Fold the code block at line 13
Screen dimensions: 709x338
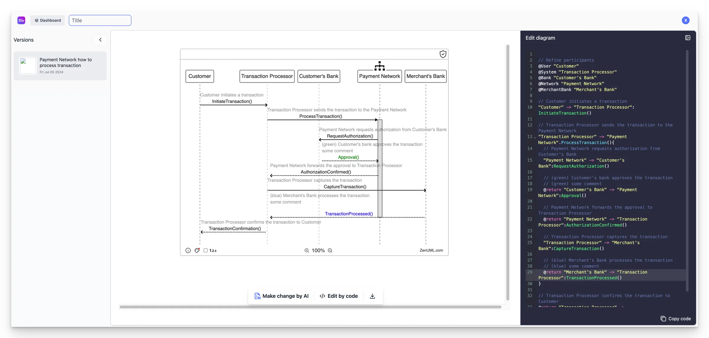534,137
